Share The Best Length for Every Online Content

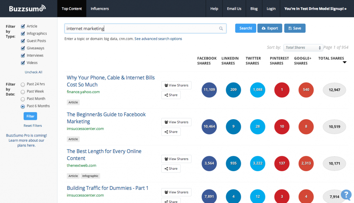171,169
